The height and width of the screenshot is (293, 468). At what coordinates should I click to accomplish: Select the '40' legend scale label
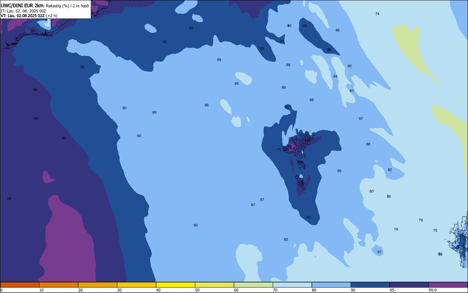pyautogui.click(x=158, y=290)
